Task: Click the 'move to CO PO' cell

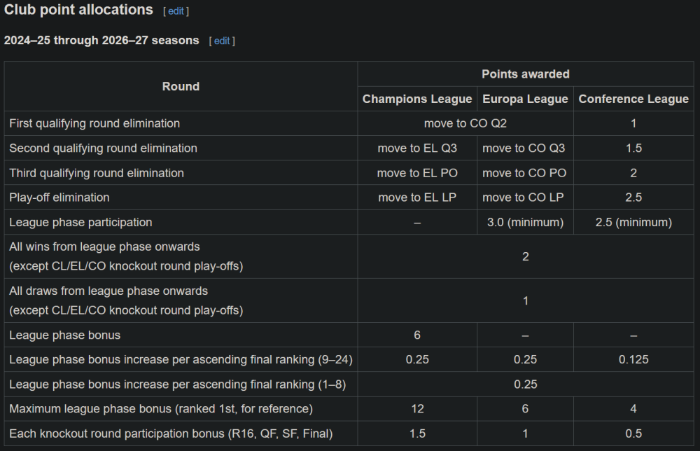Action: point(525,173)
